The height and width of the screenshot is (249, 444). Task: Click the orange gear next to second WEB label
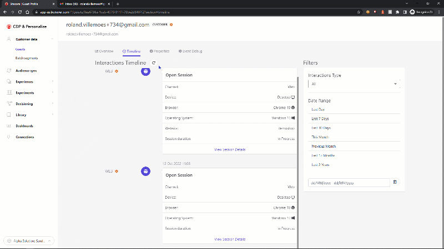[x=117, y=171]
